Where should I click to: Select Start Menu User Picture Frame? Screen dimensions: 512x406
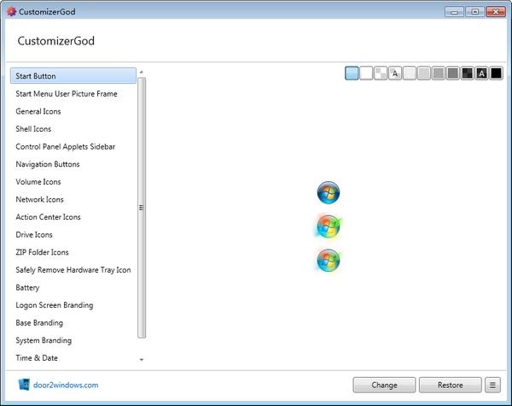coord(73,93)
